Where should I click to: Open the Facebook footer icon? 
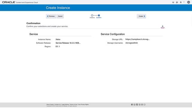point(132,105)
